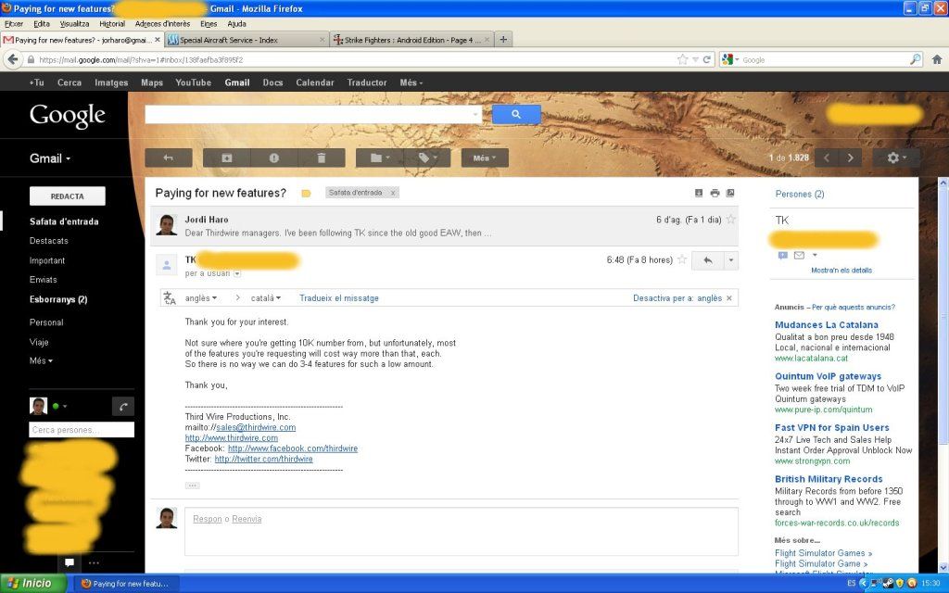Viewport: 949px width, 593px height.
Task: Star the Jordi Haro message
Action: coord(731,219)
